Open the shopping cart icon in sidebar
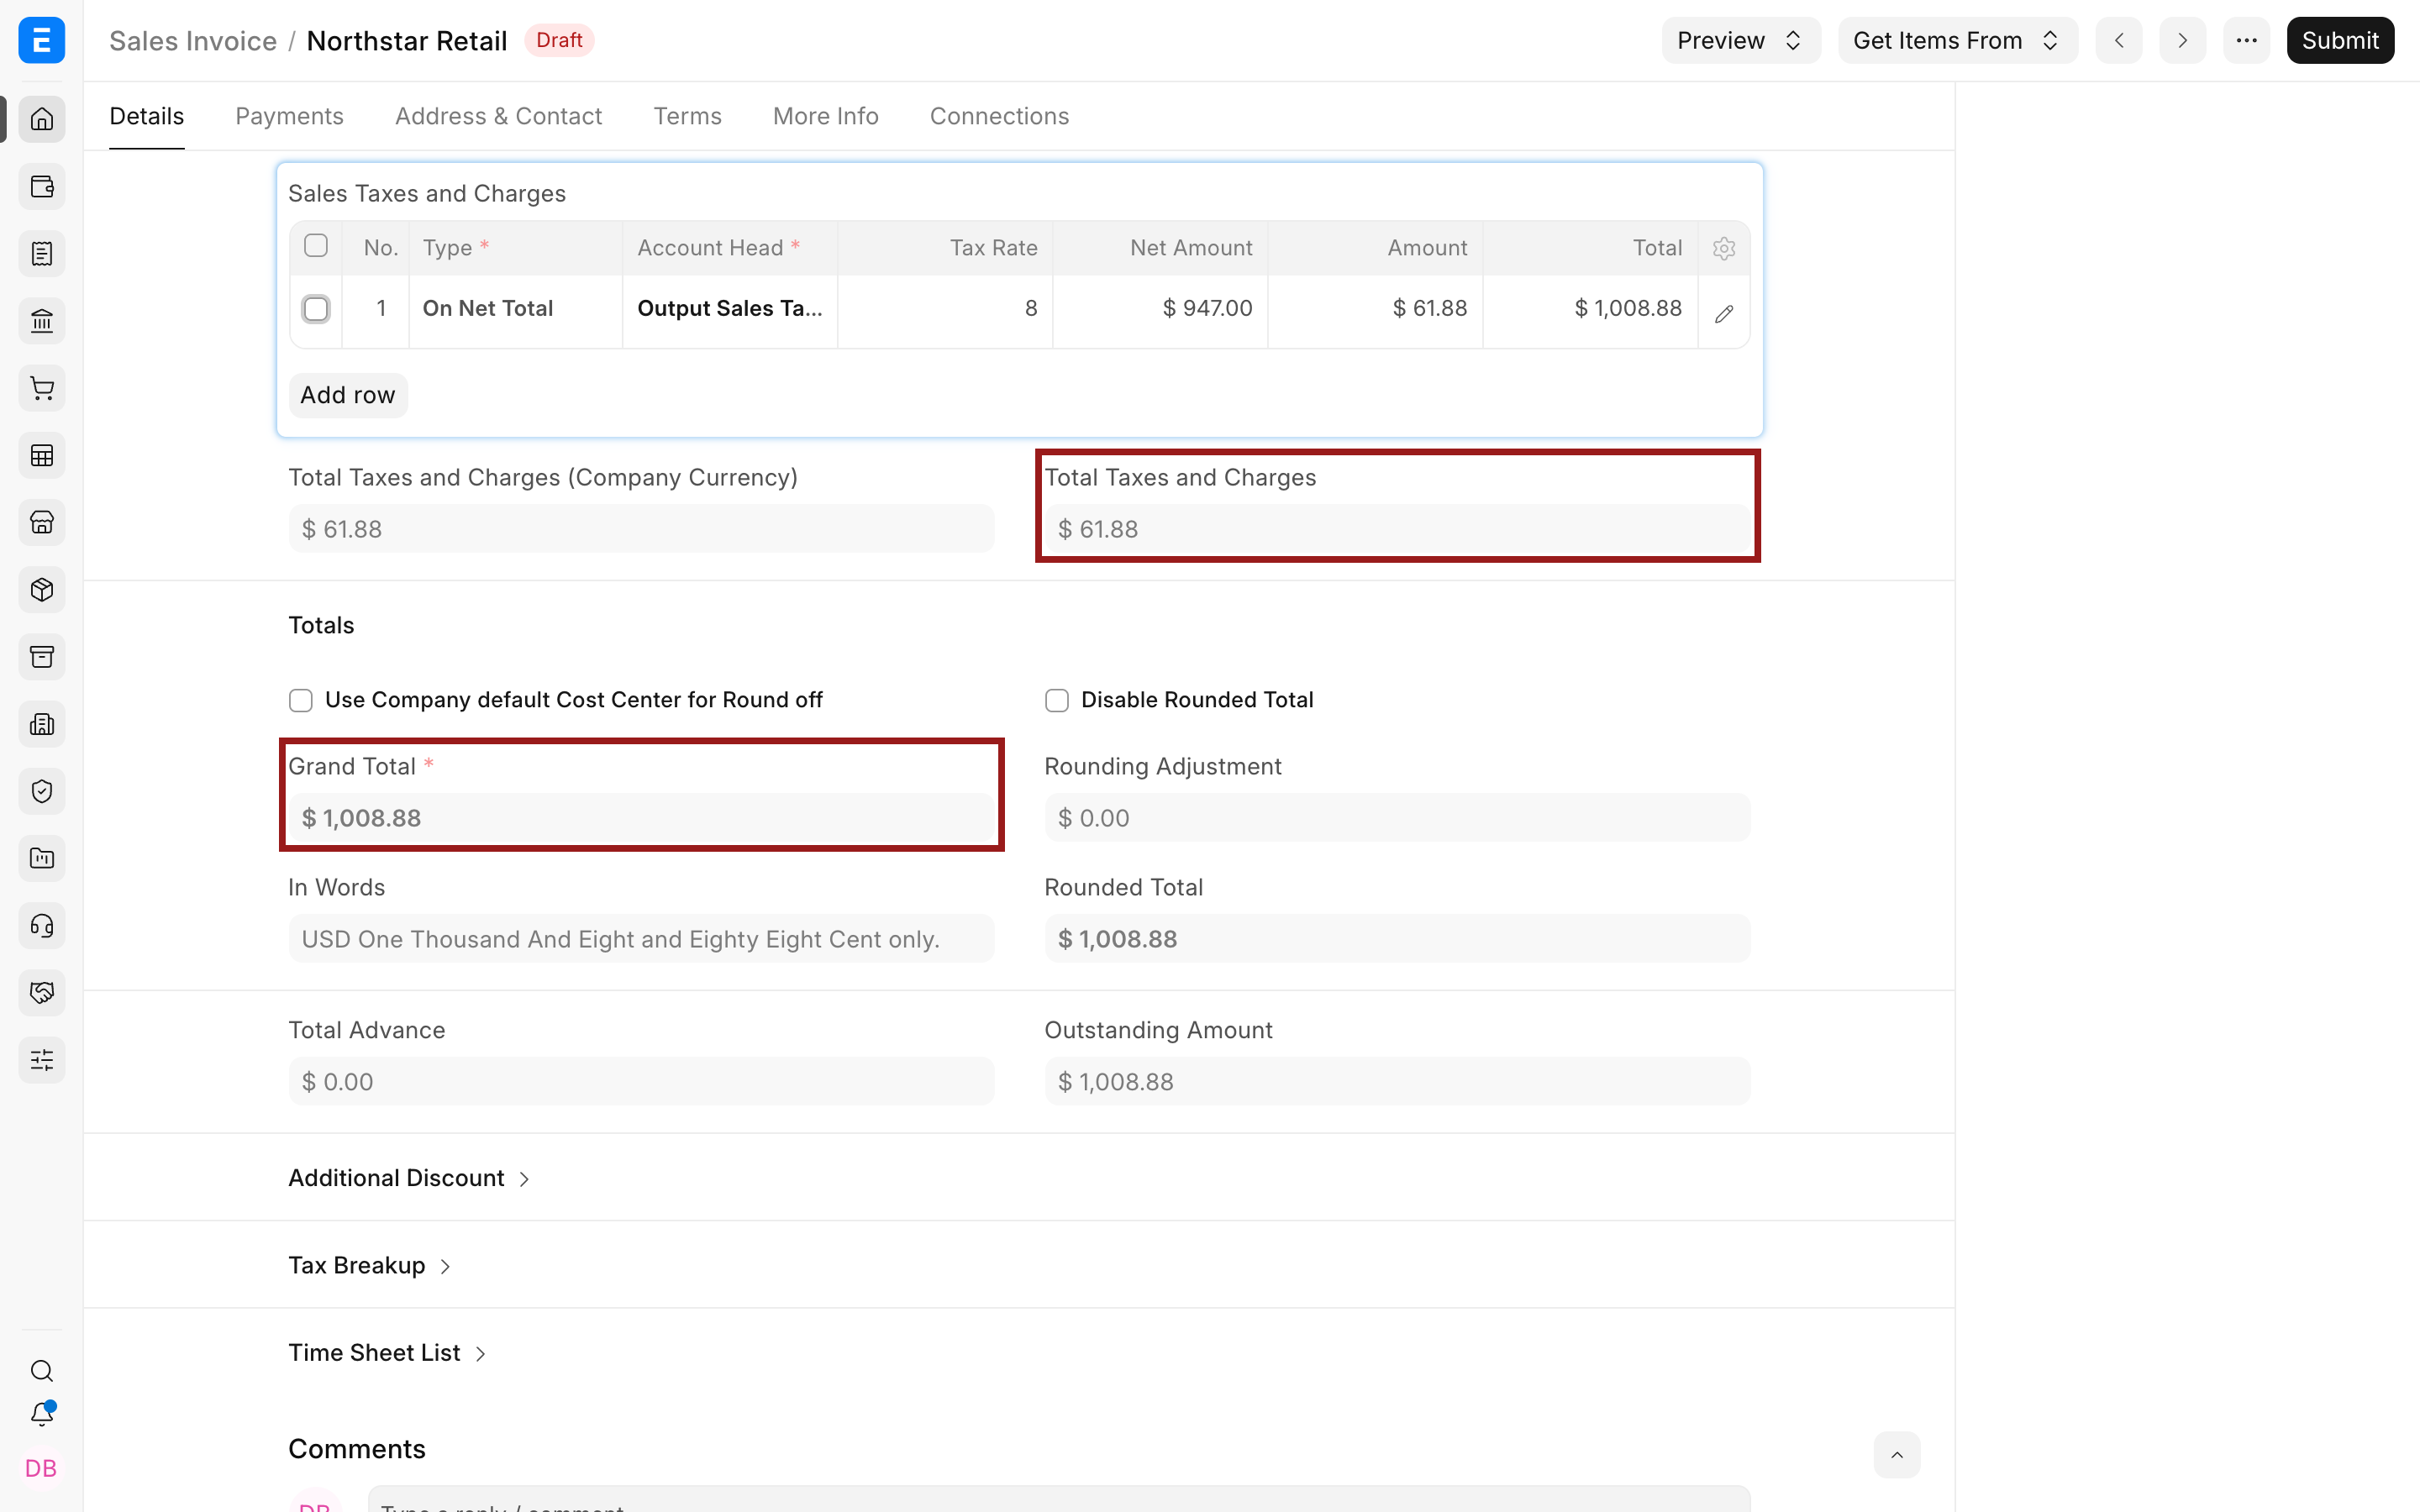This screenshot has width=2420, height=1512. point(42,388)
